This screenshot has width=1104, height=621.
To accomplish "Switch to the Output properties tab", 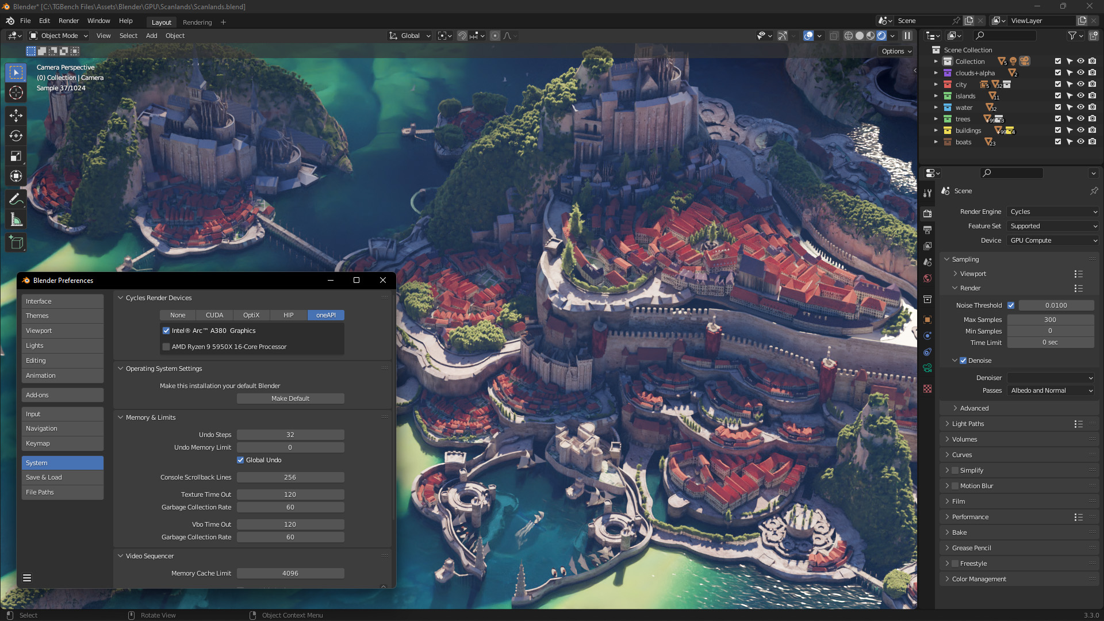I will (x=927, y=230).
